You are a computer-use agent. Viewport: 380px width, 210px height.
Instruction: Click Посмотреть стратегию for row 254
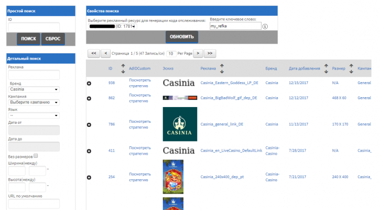tap(140, 177)
